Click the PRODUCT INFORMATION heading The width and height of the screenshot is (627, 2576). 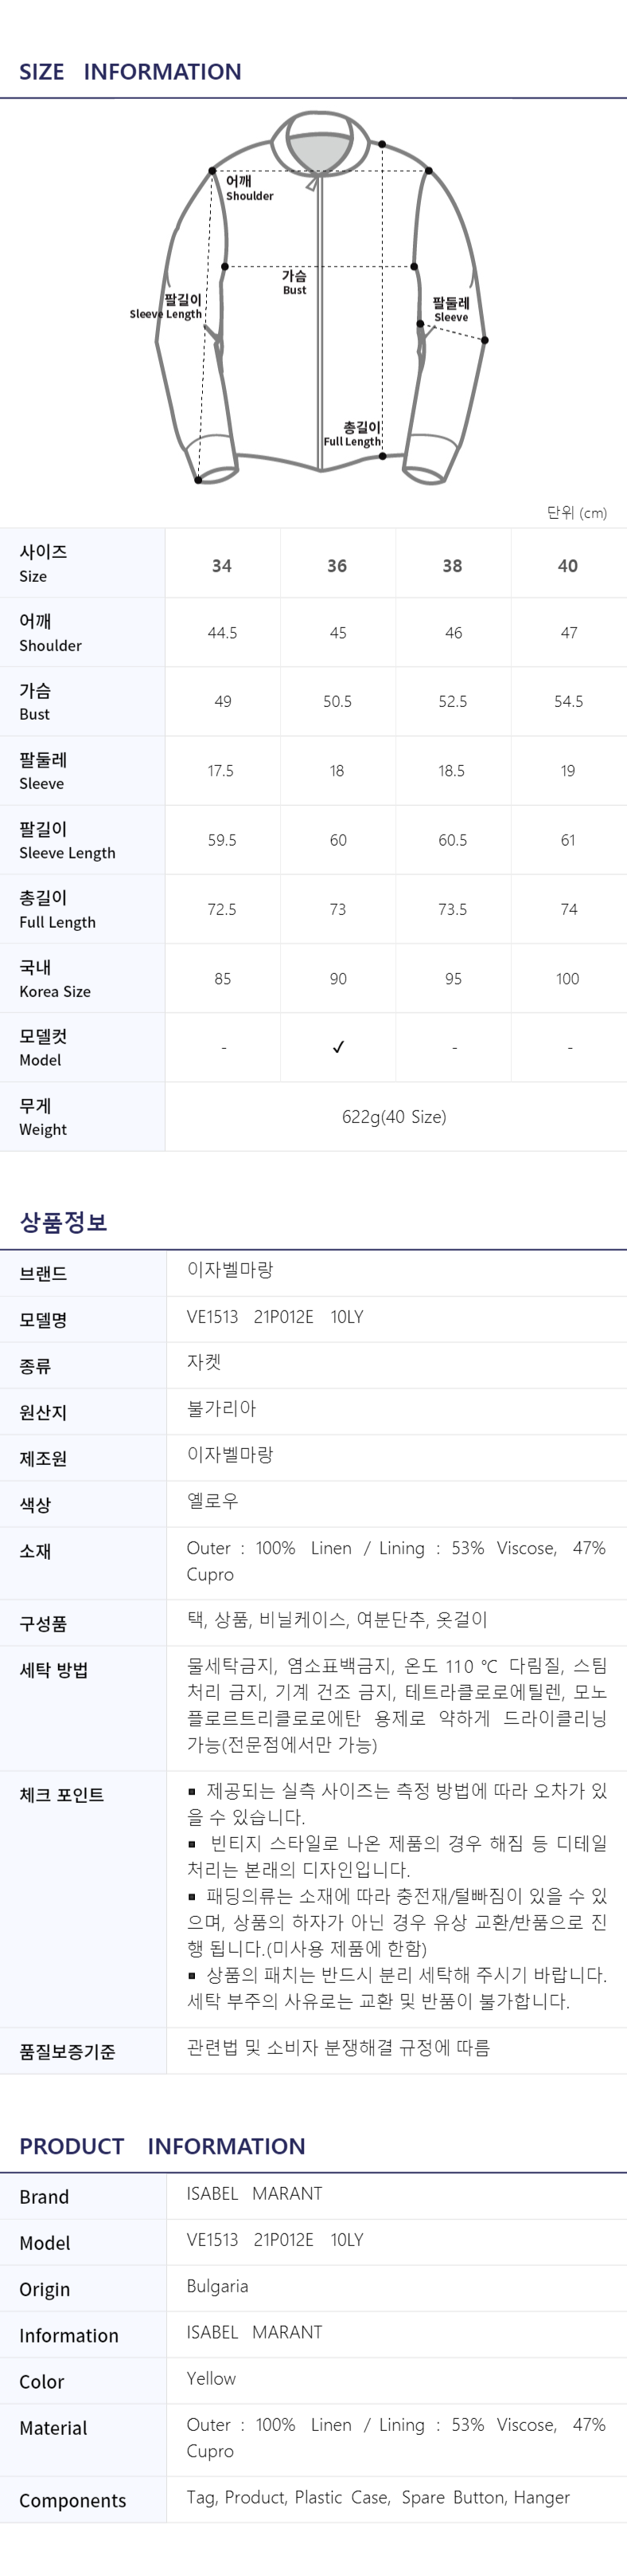[x=162, y=2146]
